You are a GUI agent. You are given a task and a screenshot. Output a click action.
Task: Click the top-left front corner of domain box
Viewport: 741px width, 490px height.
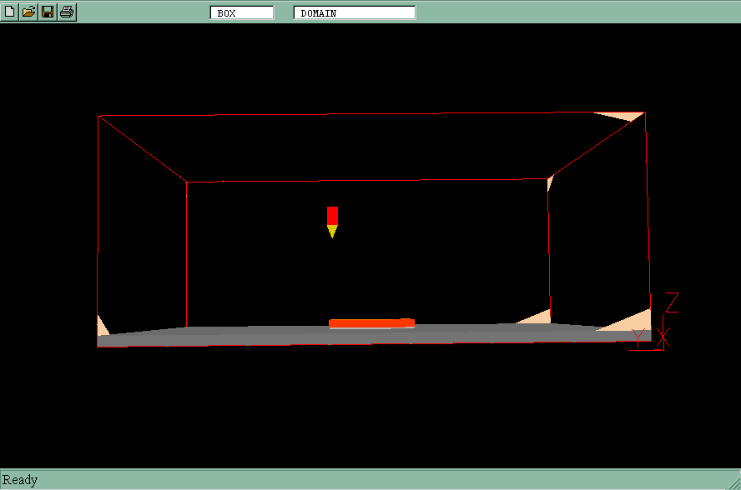(x=99, y=116)
